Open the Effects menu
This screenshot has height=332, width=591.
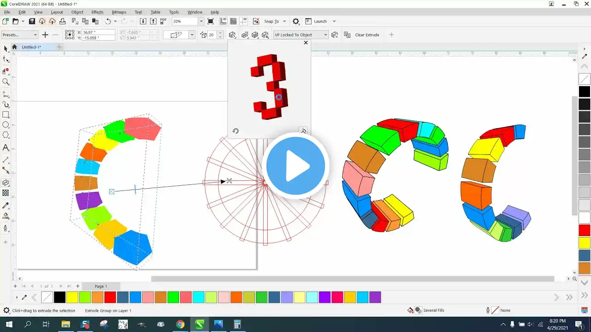[x=97, y=12]
